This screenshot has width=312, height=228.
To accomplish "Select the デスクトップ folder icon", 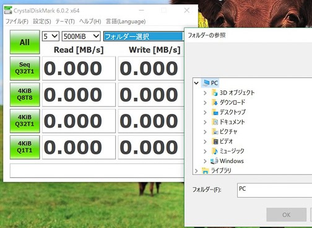I will (215, 112).
